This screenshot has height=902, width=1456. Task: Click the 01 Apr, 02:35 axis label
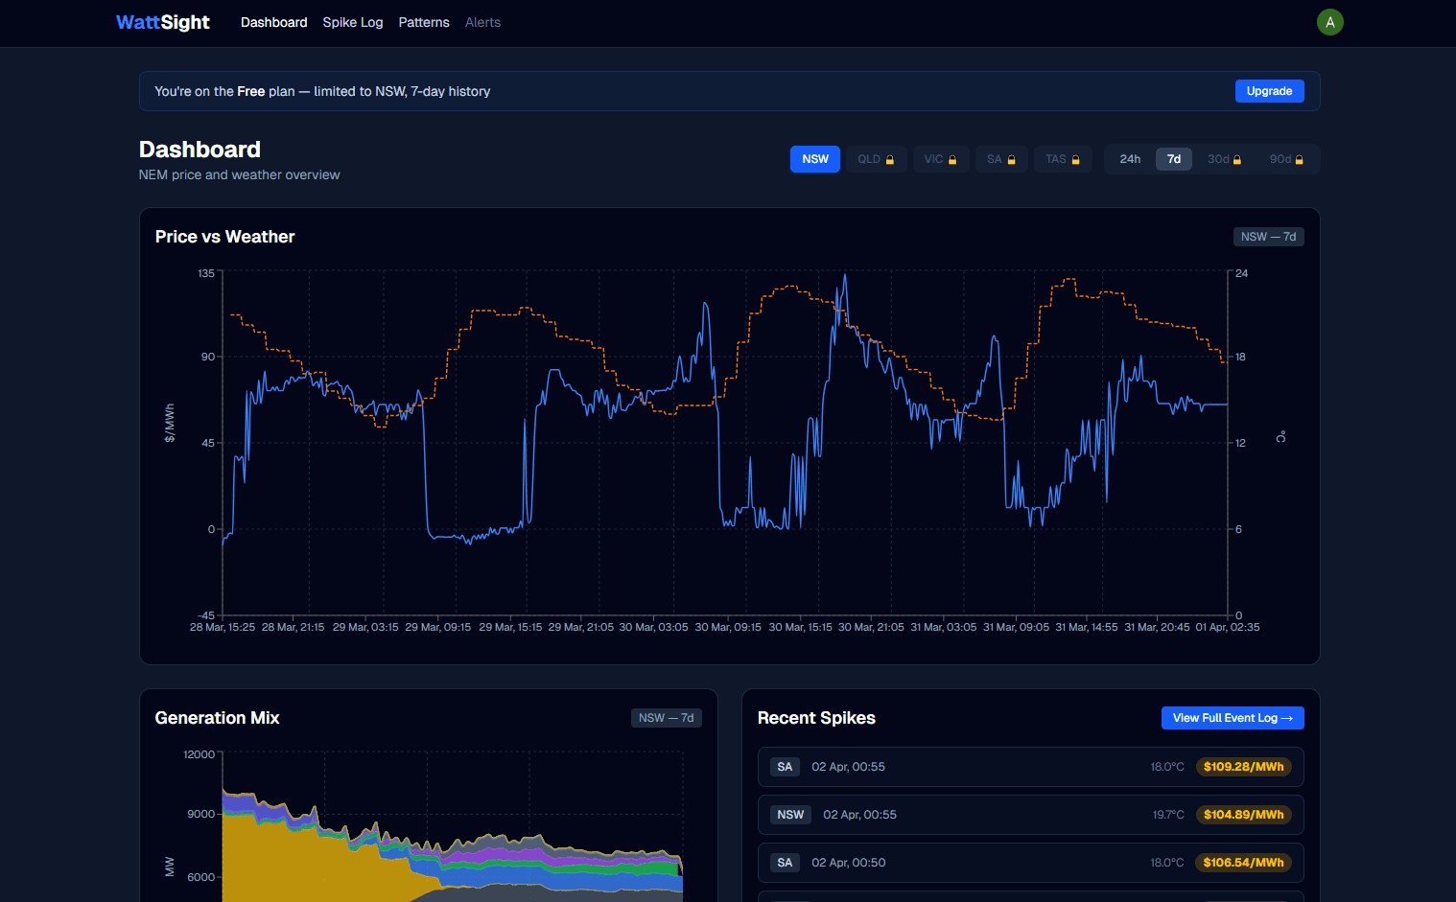(x=1228, y=627)
